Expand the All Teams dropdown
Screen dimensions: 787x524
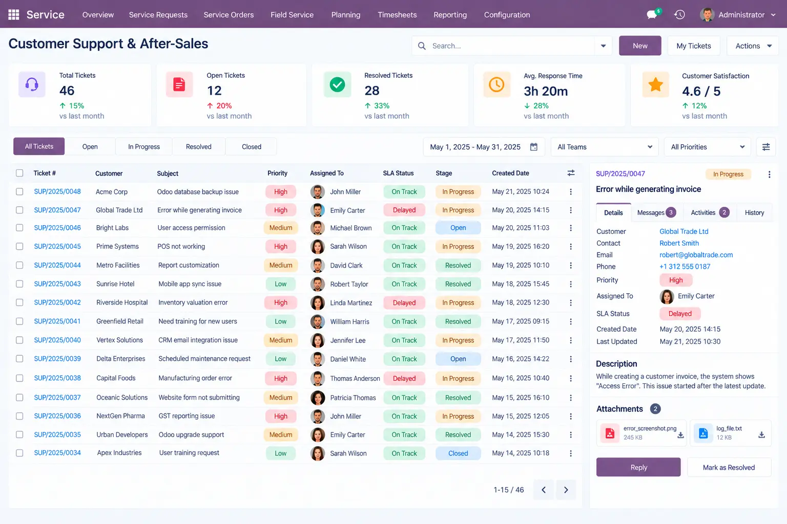(605, 147)
